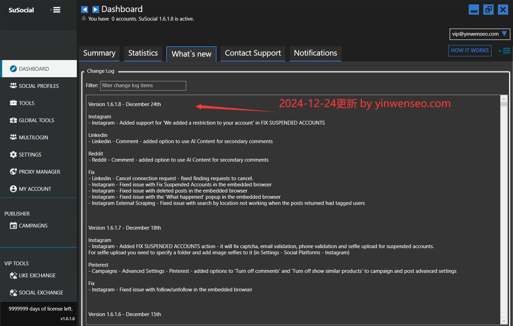
Task: Click the filter change log items field
Action: point(143,85)
